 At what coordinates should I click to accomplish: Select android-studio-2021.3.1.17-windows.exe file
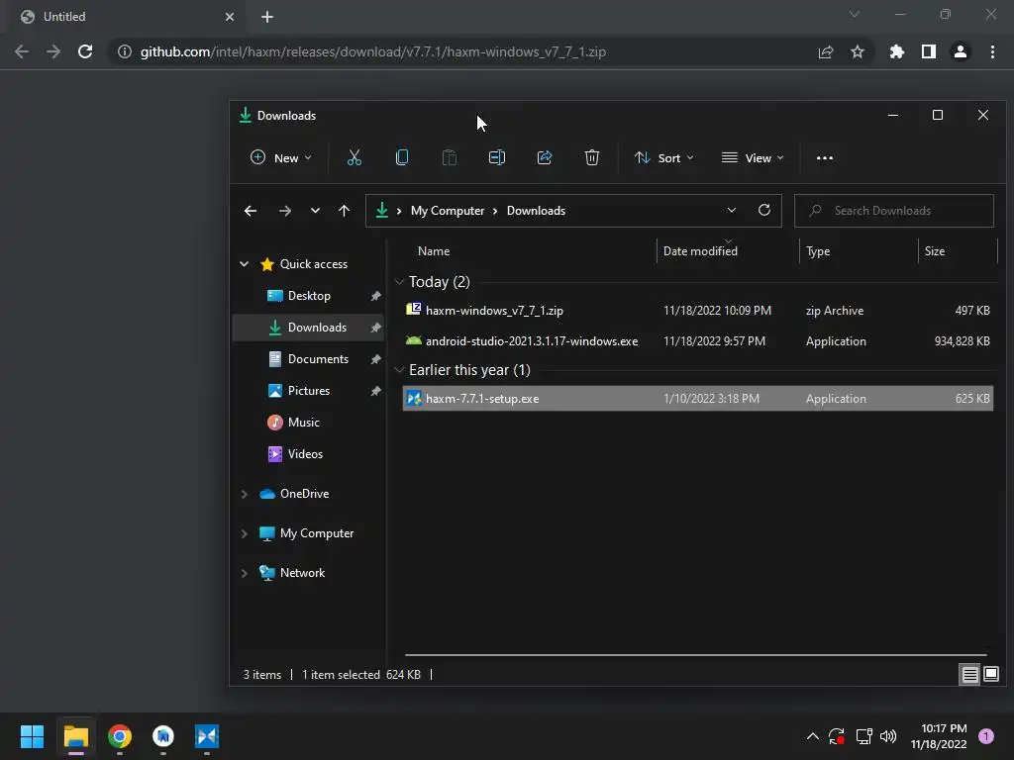point(698,341)
